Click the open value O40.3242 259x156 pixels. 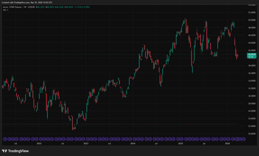click(x=40, y=7)
